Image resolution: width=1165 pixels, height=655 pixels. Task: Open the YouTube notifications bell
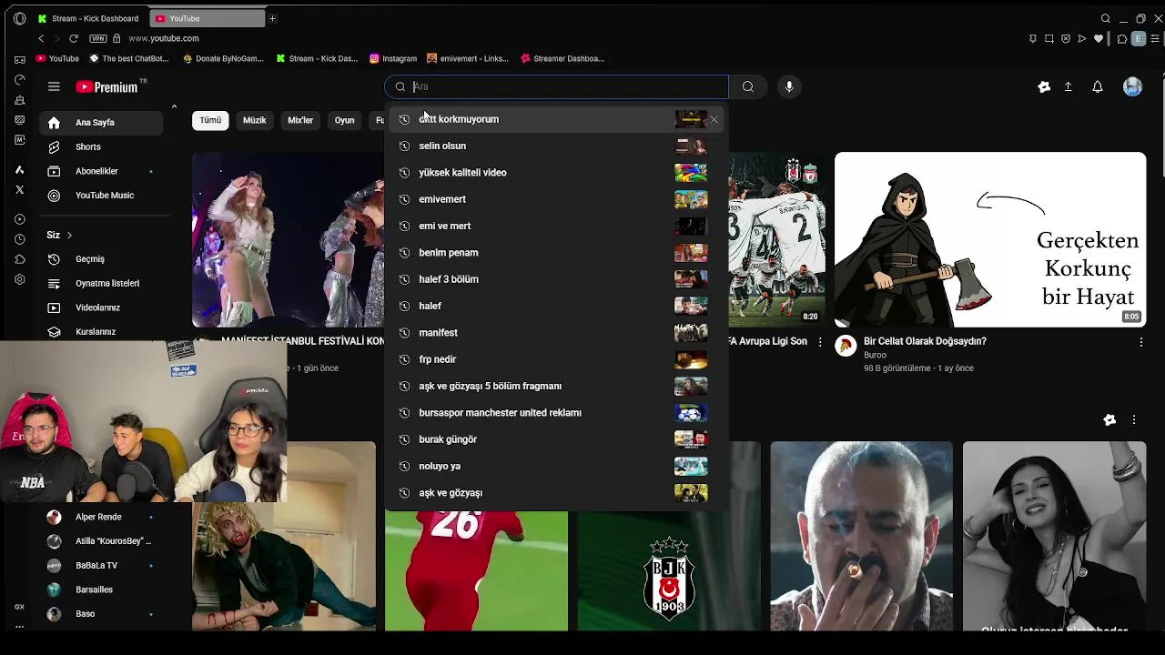click(x=1098, y=86)
